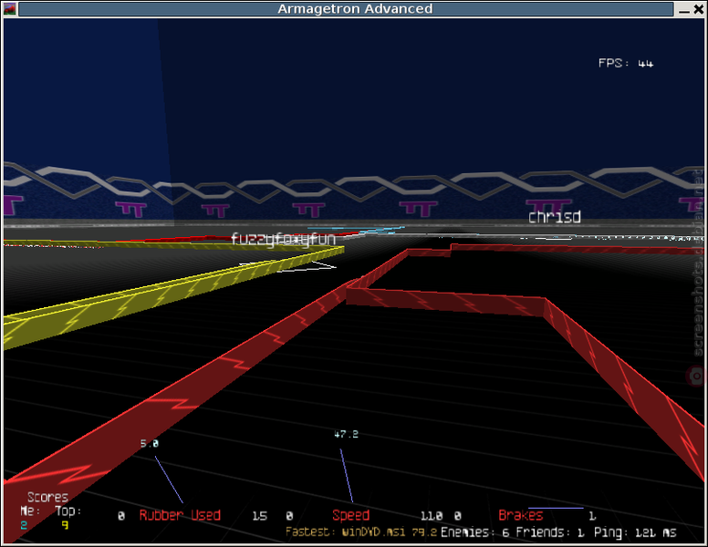Click the cyan Me score value 2
The height and width of the screenshot is (547, 708).
click(x=24, y=525)
